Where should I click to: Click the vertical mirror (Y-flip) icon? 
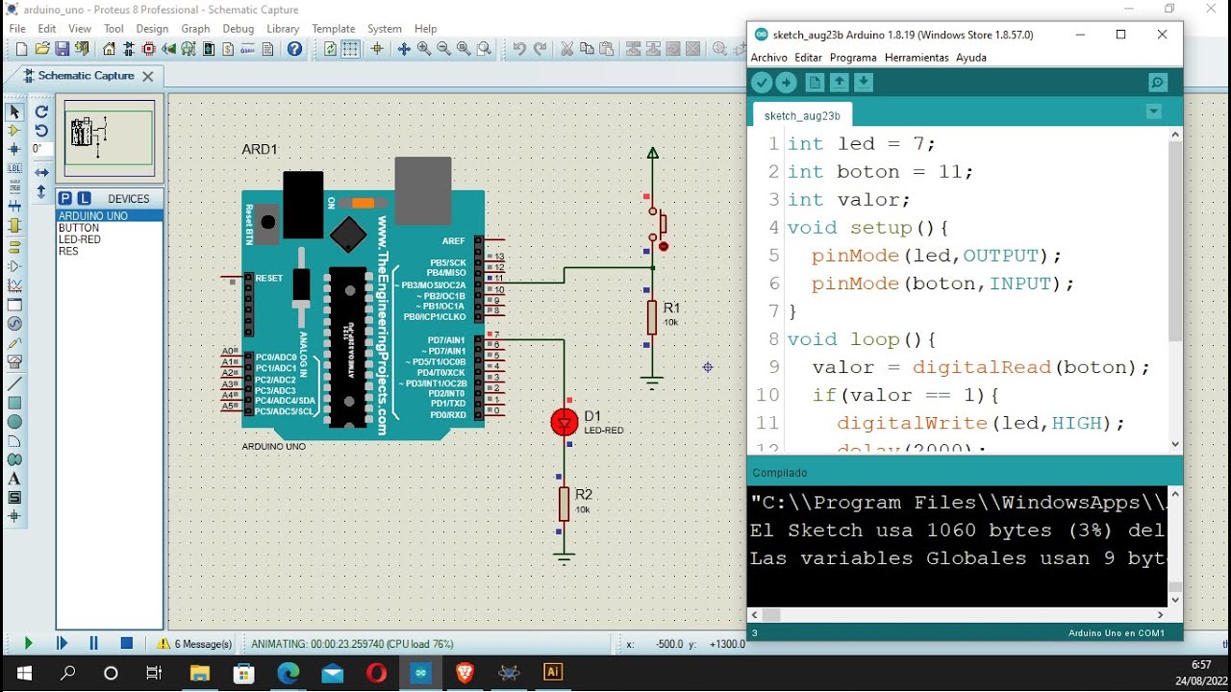(x=41, y=191)
